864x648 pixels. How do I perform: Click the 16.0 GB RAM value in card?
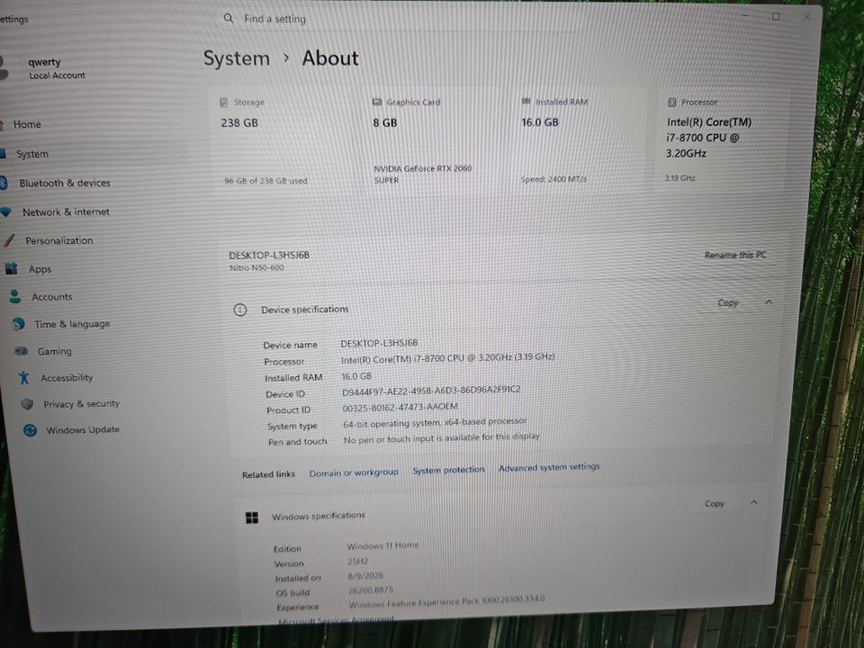pos(540,122)
